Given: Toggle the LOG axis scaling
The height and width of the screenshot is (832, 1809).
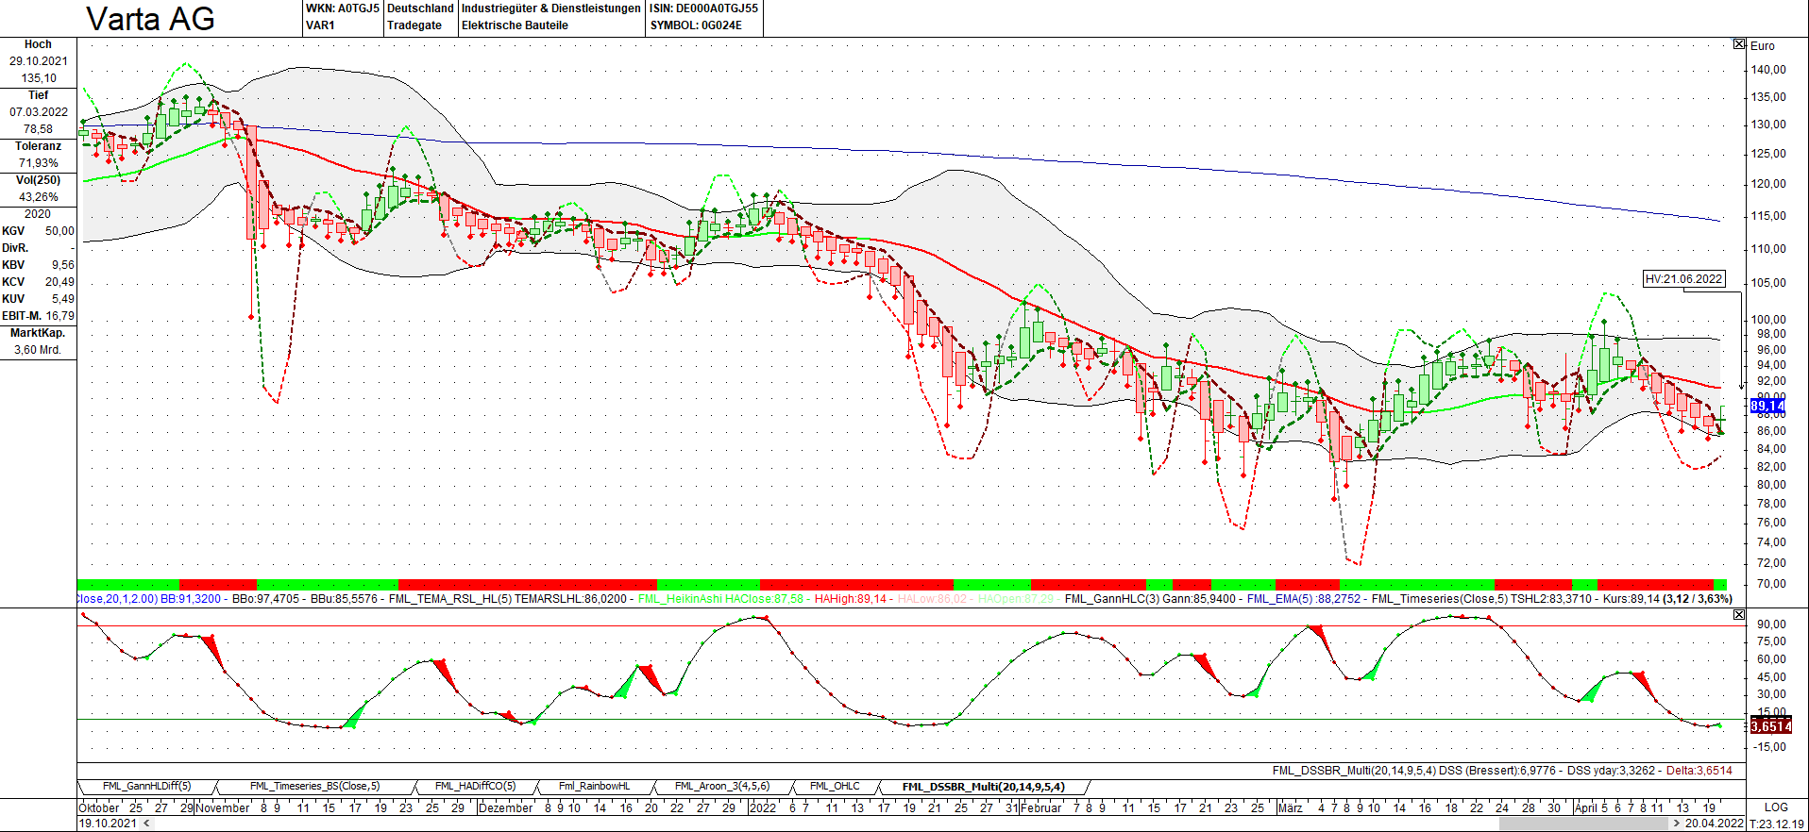Looking at the screenshot, I should [x=1776, y=807].
